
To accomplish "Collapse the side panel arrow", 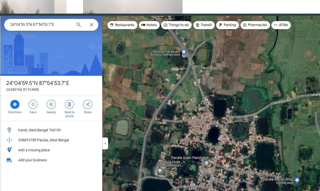I will coord(105,144).
